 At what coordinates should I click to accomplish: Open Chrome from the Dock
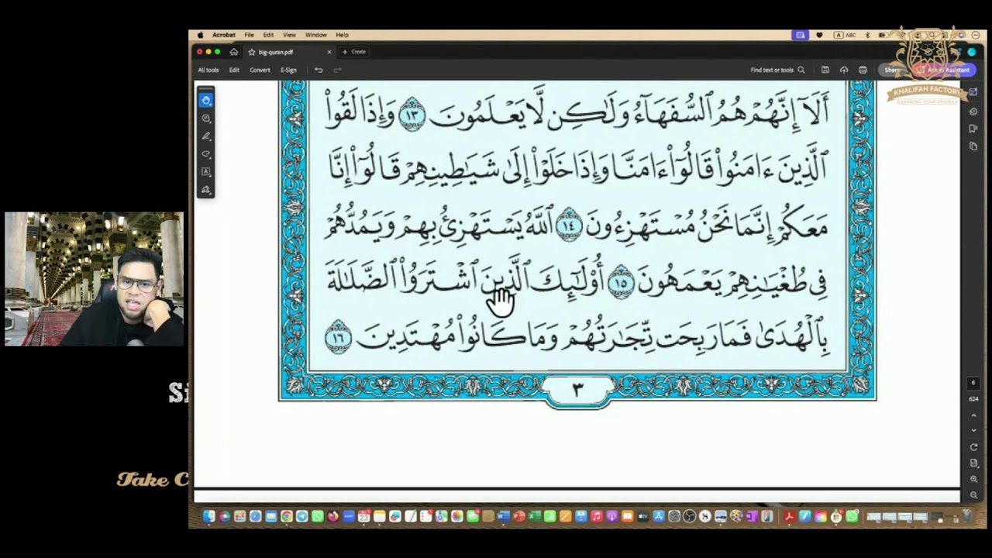click(287, 516)
